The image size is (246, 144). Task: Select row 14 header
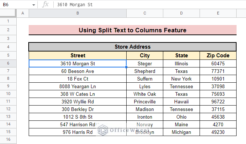(8, 124)
